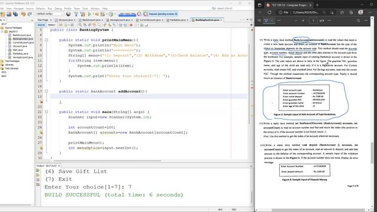
Task: Close the Output panel tab
Action: pos(59,166)
